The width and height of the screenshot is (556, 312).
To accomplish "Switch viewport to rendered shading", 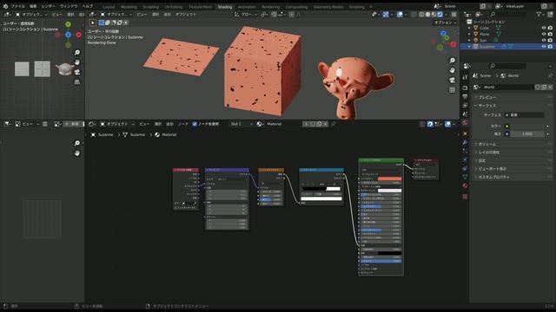I will (x=440, y=15).
